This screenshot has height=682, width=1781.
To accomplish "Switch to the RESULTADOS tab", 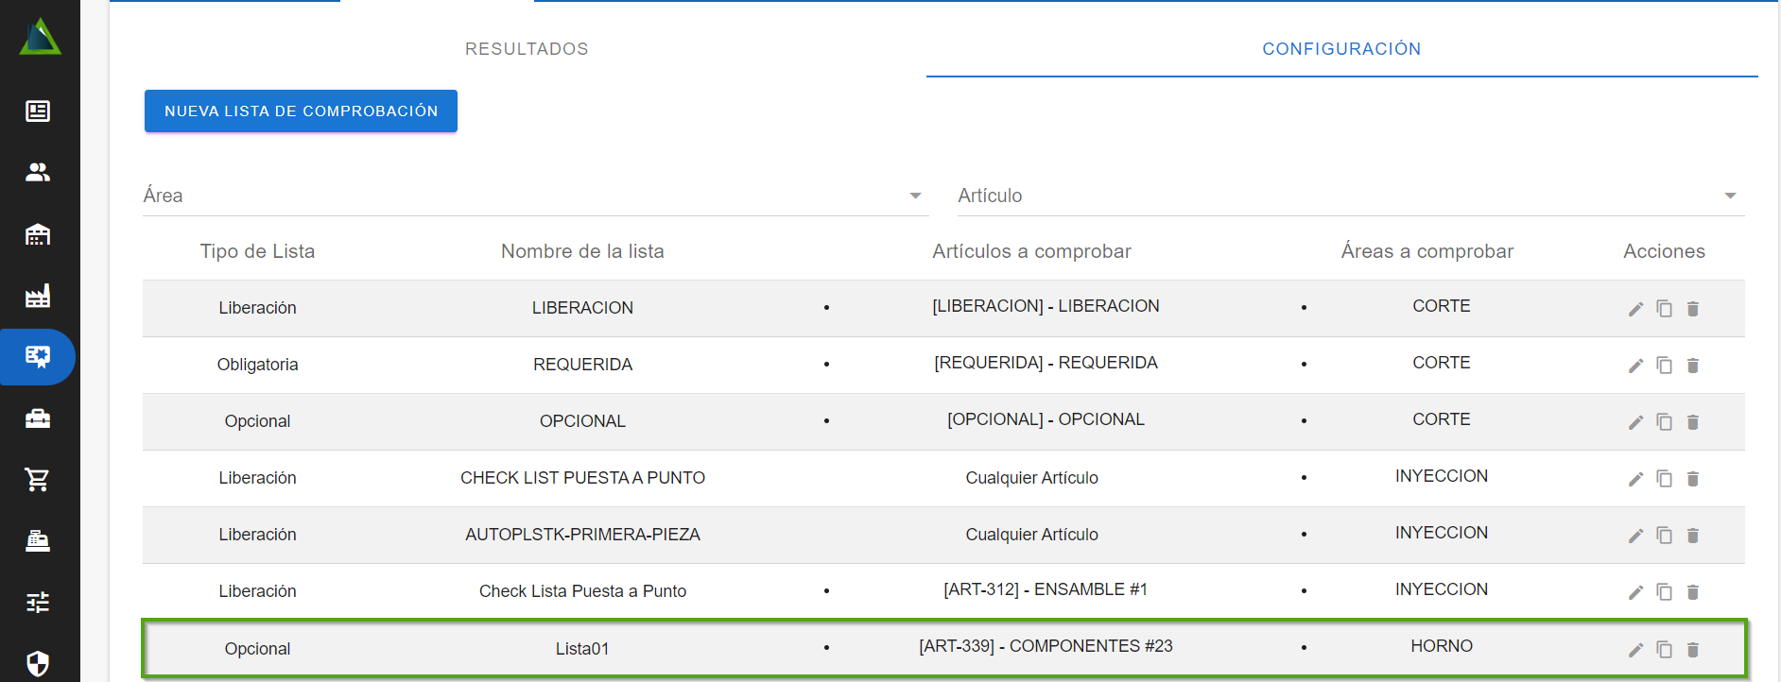I will 527,49.
